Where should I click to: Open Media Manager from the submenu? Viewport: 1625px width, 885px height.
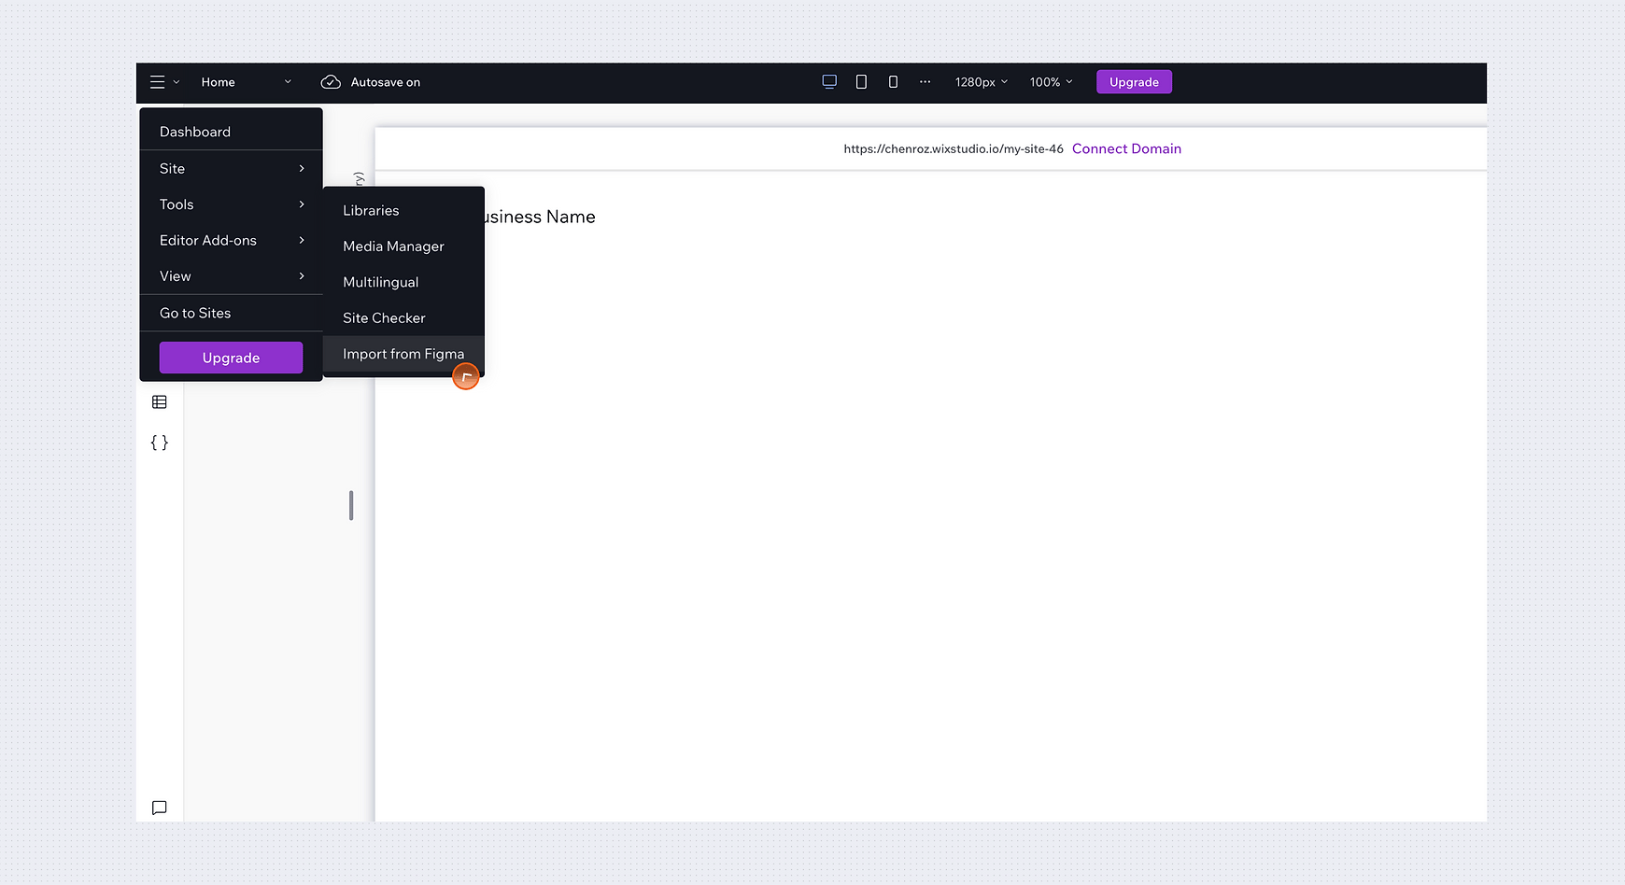[403, 246]
